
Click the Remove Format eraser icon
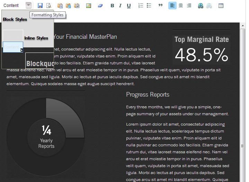tap(100, 6)
